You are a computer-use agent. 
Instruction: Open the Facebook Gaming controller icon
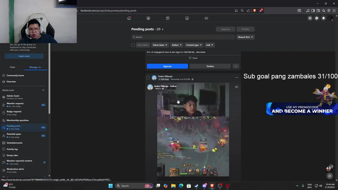tap(206, 18)
